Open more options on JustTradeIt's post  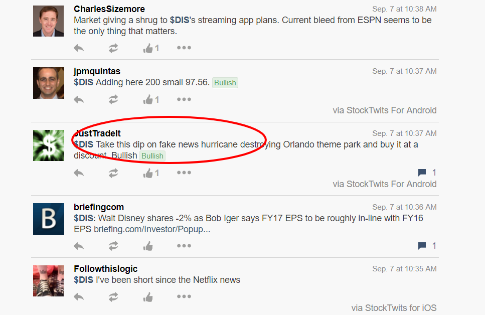click(184, 173)
